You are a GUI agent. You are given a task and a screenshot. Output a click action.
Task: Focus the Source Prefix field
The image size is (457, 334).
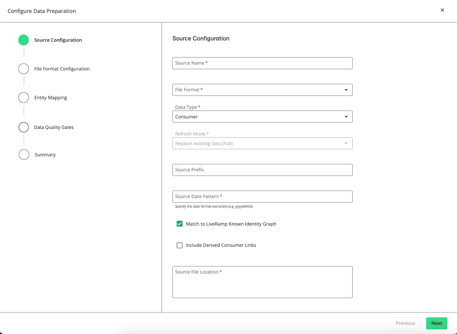click(x=263, y=170)
